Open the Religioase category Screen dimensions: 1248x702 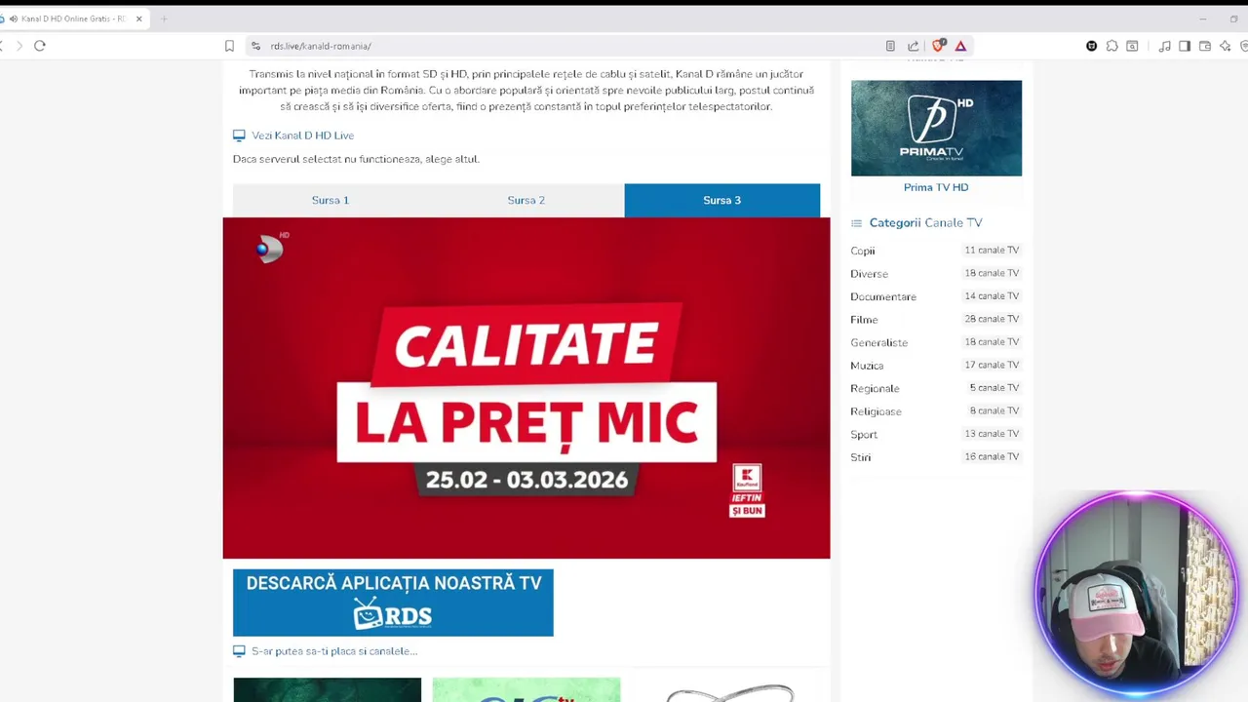click(876, 411)
